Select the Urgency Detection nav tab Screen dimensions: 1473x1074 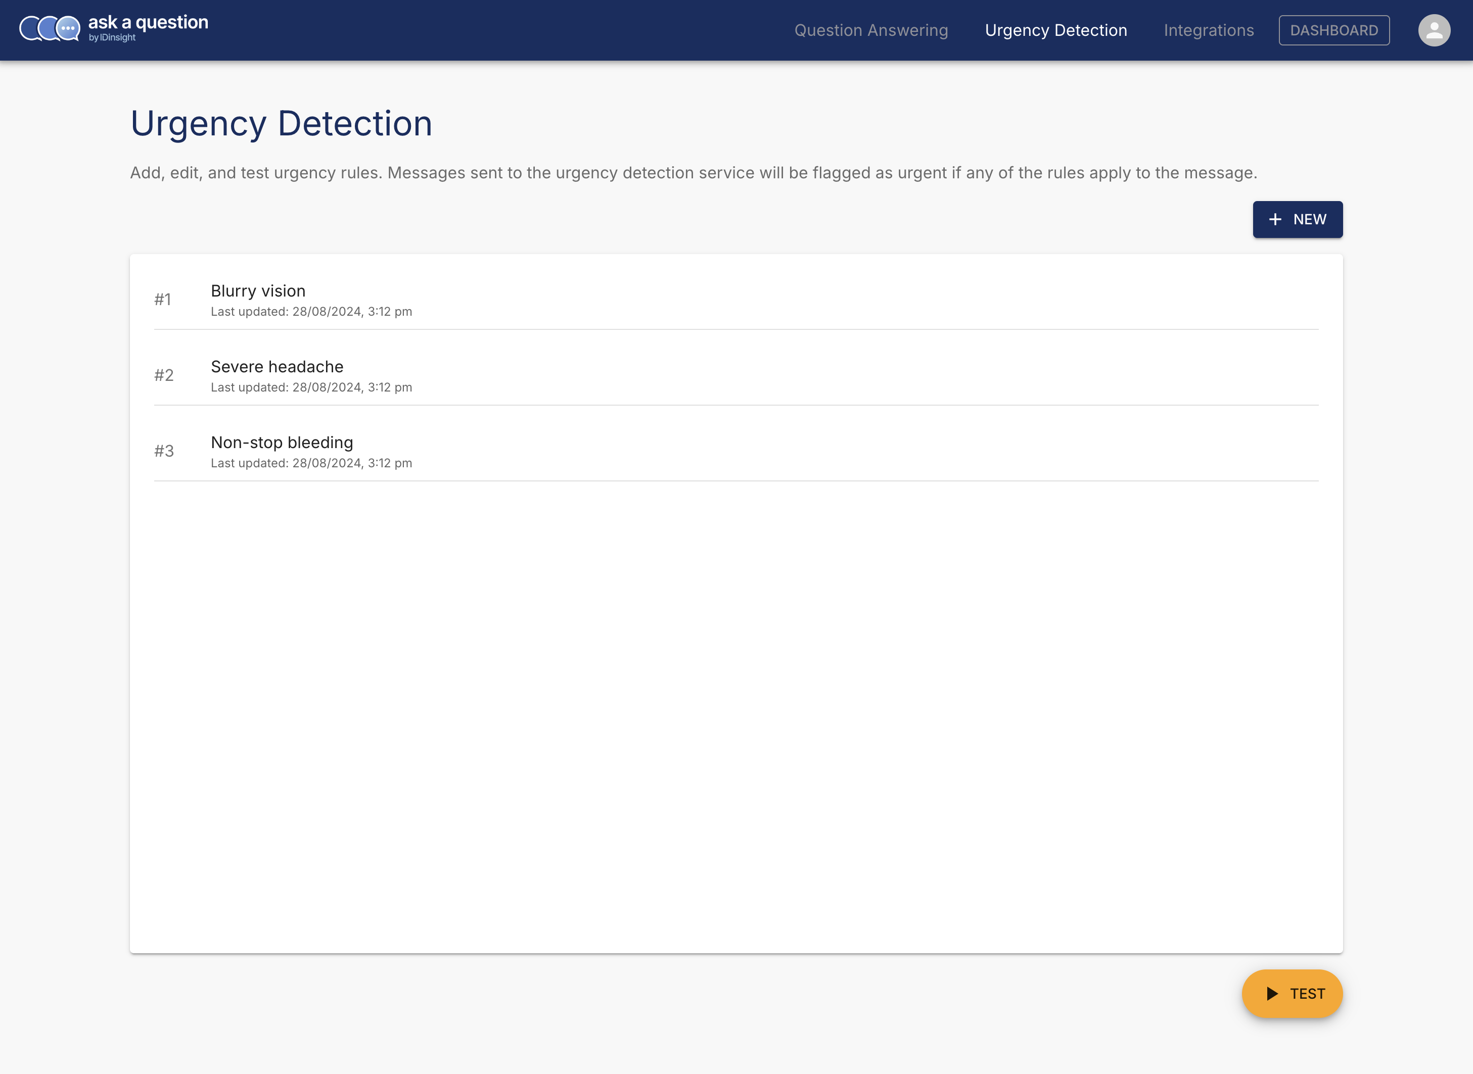click(x=1055, y=30)
